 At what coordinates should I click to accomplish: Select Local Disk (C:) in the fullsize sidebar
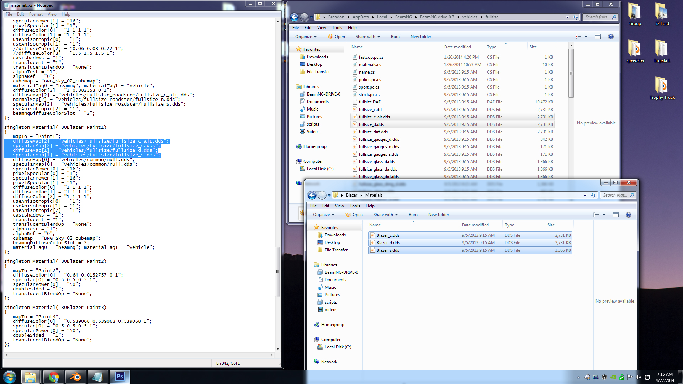320,169
